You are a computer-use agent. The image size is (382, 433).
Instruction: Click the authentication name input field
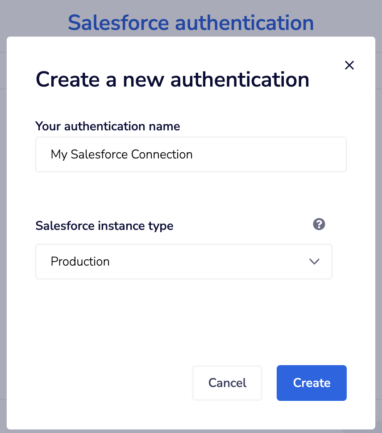tap(191, 154)
